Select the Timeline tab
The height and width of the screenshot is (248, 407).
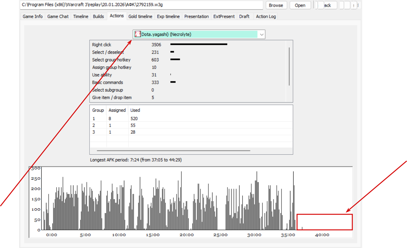tap(81, 17)
